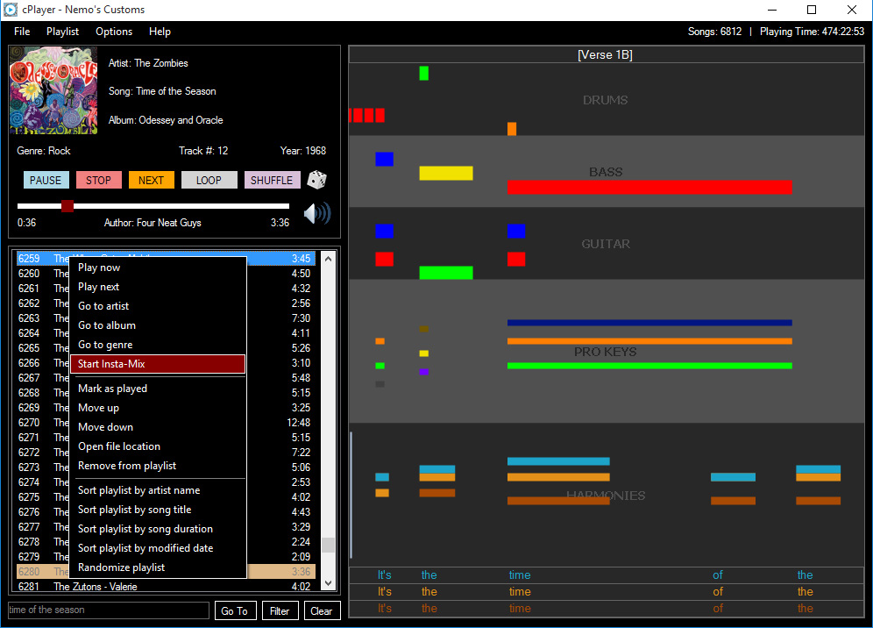873x628 pixels.
Task: Click the dark blue PRO KEYS sustain bar
Action: click(649, 323)
